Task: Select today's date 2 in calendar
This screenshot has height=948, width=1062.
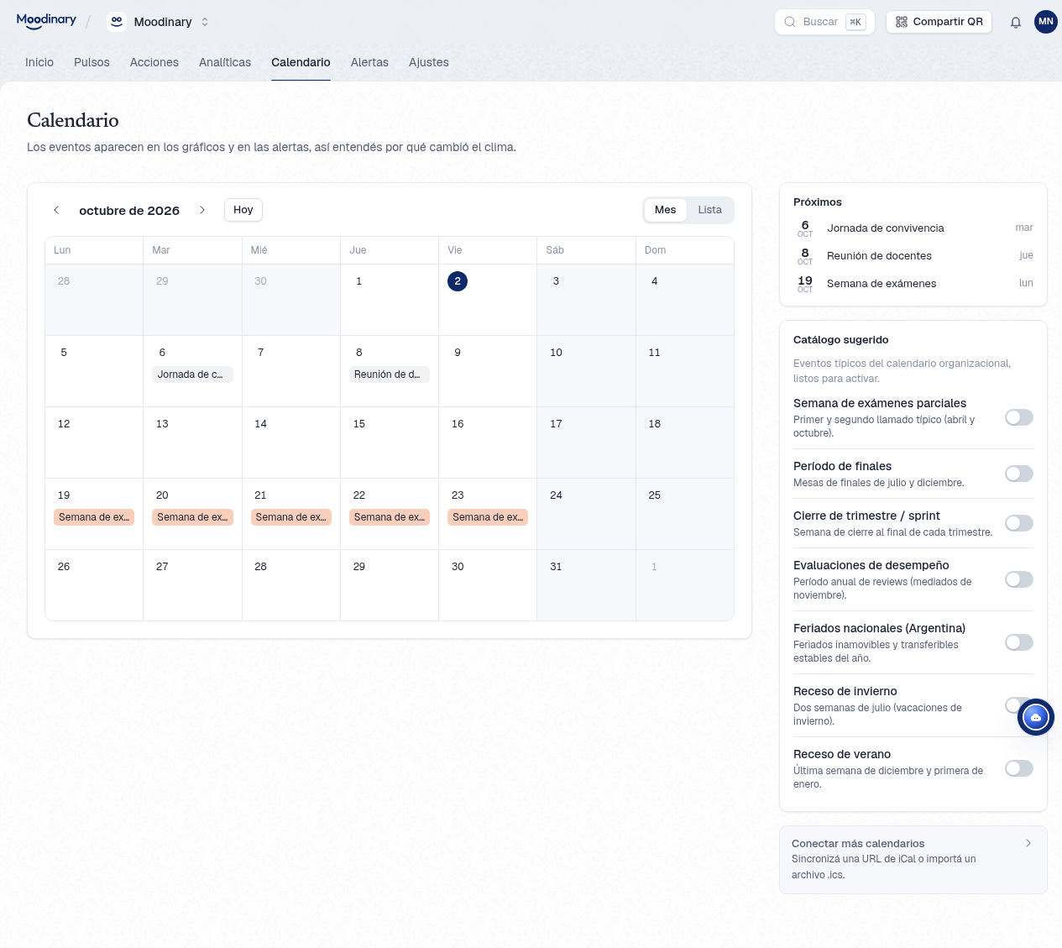Action: point(458,281)
